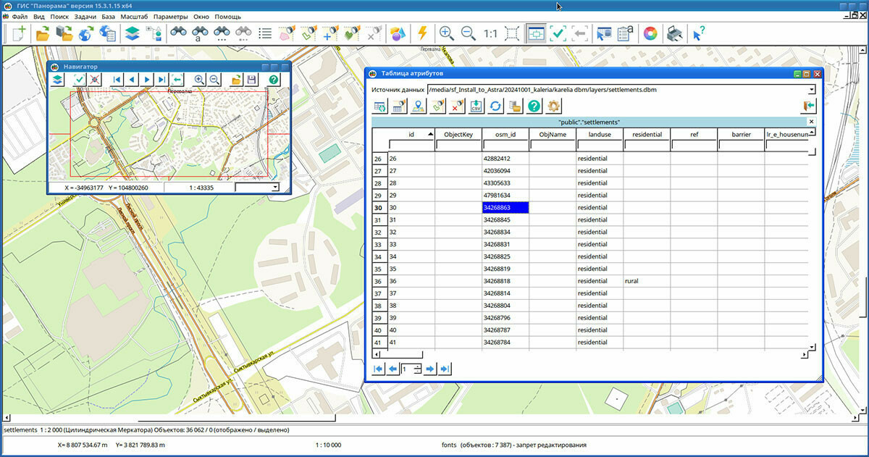Export attribute table to CSV
869x457 pixels.
tap(477, 106)
